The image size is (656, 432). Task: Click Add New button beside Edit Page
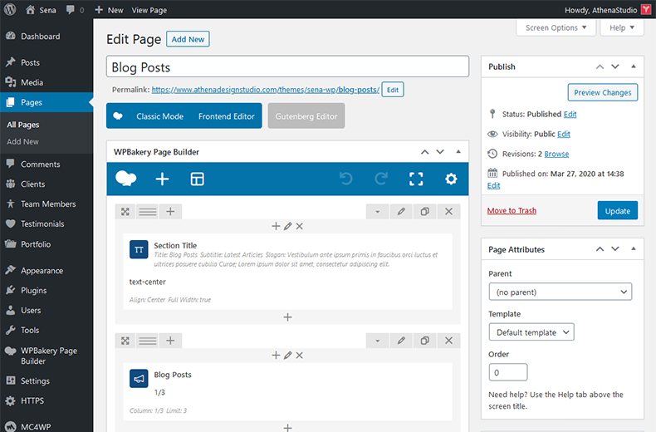(x=188, y=39)
